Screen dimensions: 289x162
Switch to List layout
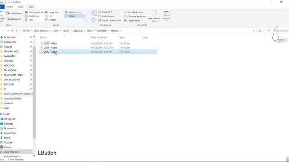click(48, 16)
